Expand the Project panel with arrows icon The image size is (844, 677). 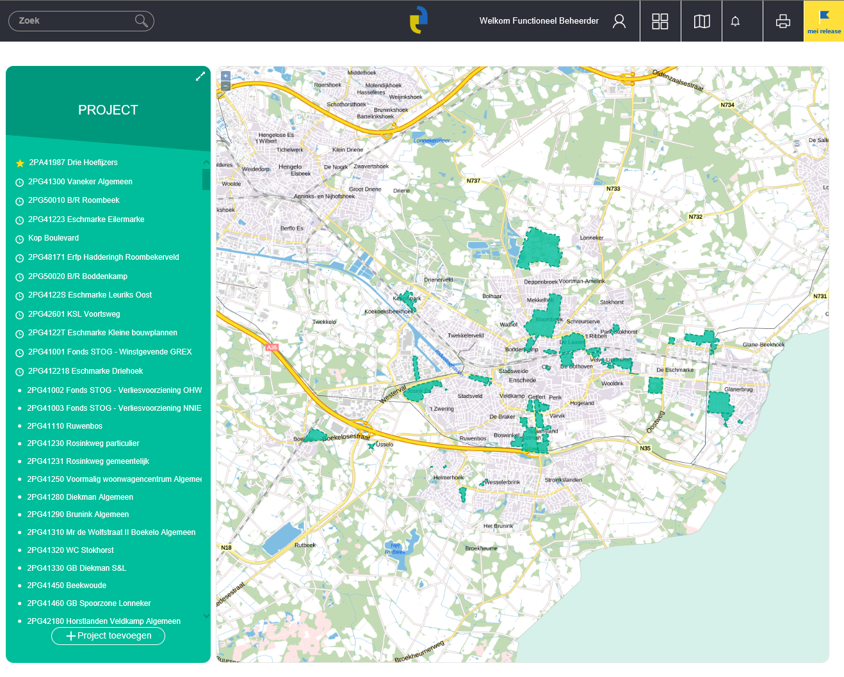tap(200, 76)
